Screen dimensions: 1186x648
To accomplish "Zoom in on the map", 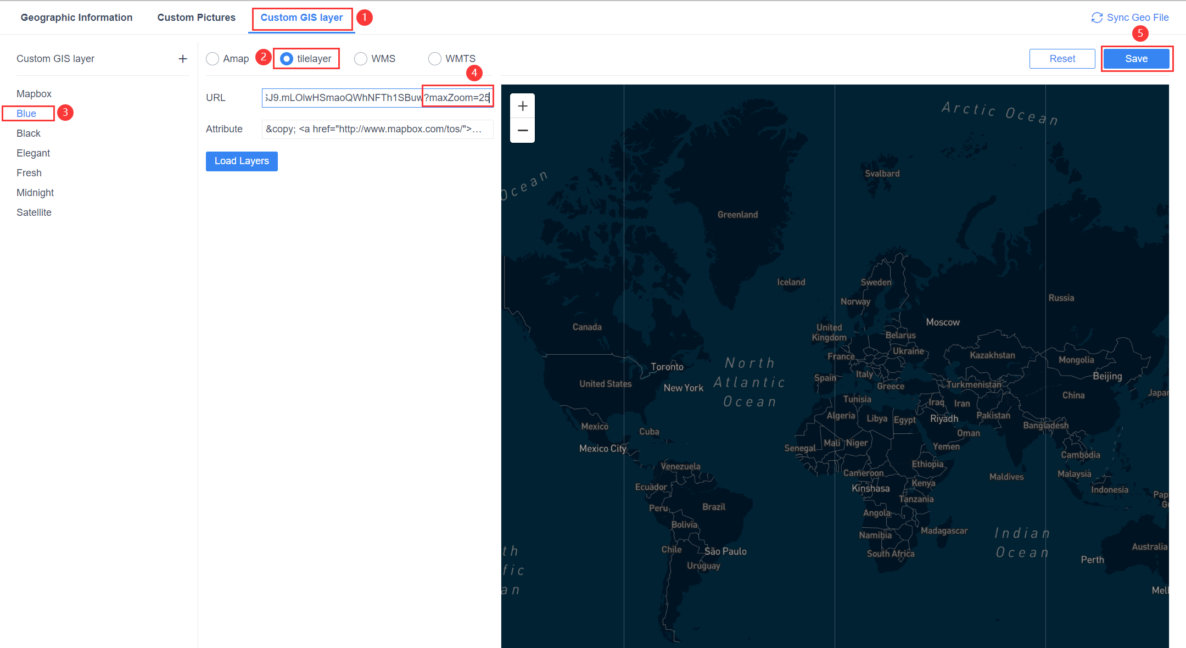I will (522, 106).
